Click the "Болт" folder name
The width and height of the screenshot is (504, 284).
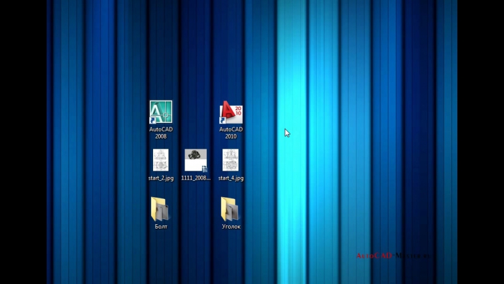pyautogui.click(x=161, y=227)
